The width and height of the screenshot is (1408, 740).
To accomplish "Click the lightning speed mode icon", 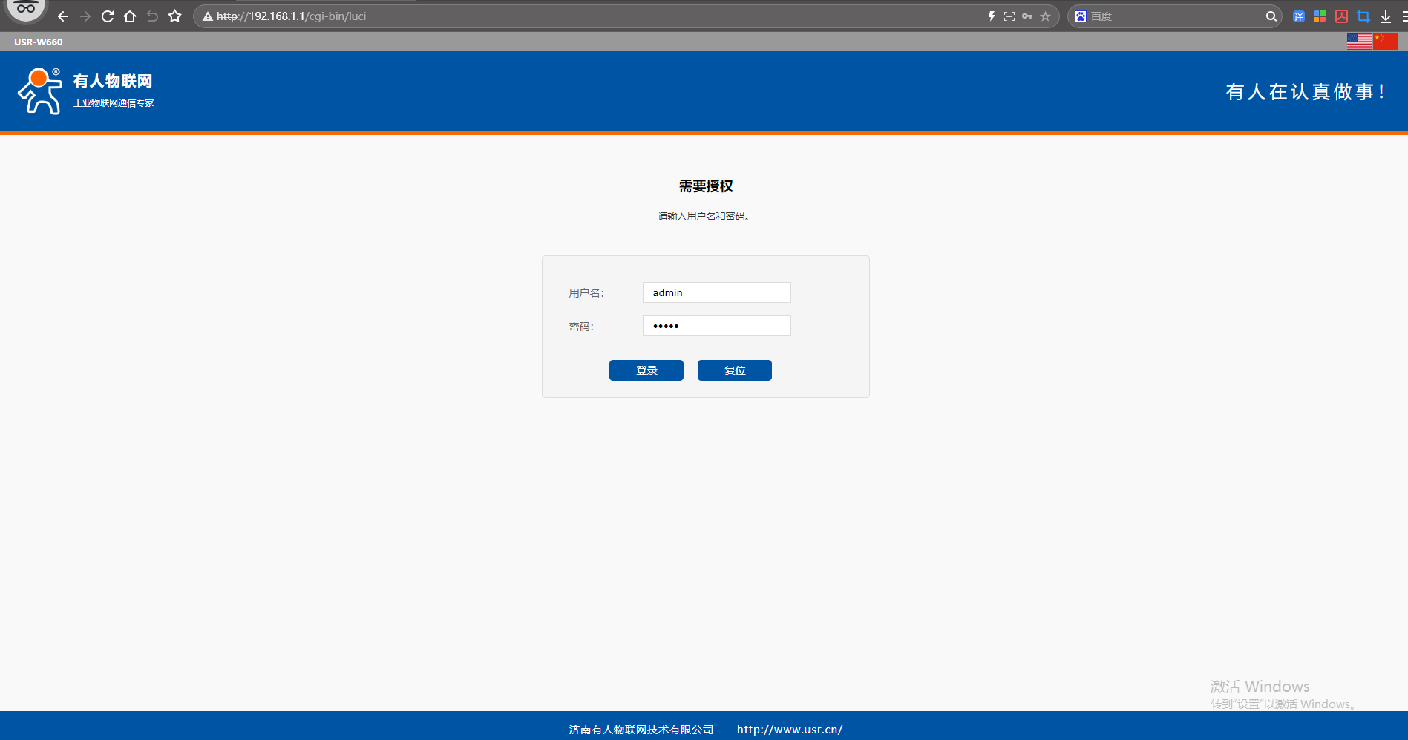I will (x=992, y=16).
